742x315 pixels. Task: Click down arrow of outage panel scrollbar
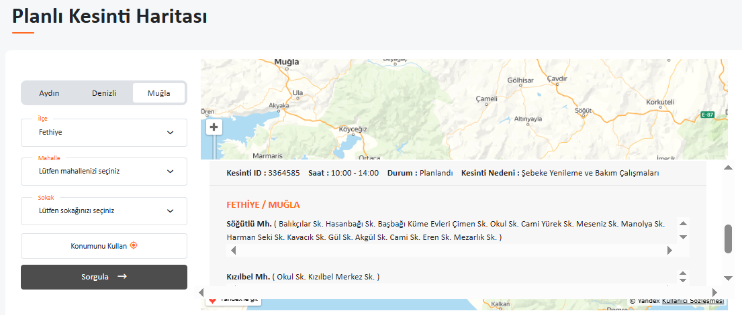pos(729,278)
